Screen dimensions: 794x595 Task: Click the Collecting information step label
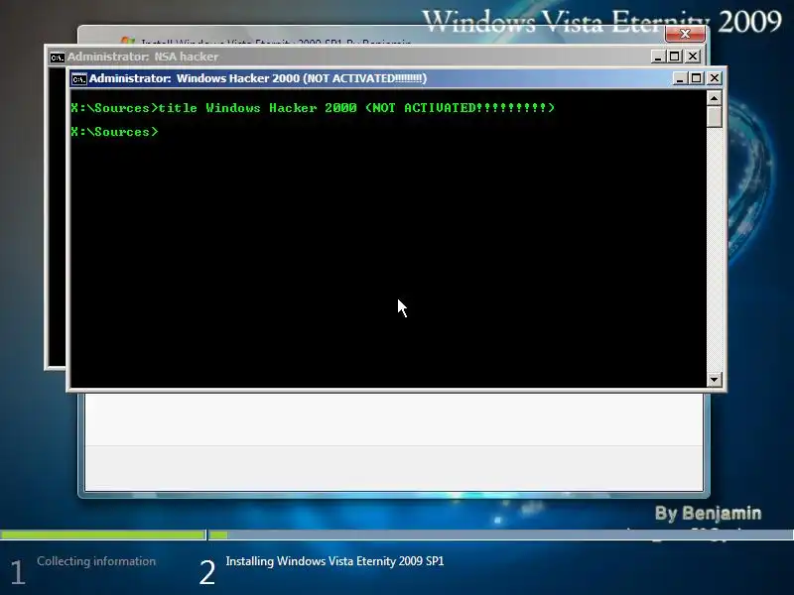click(x=96, y=561)
